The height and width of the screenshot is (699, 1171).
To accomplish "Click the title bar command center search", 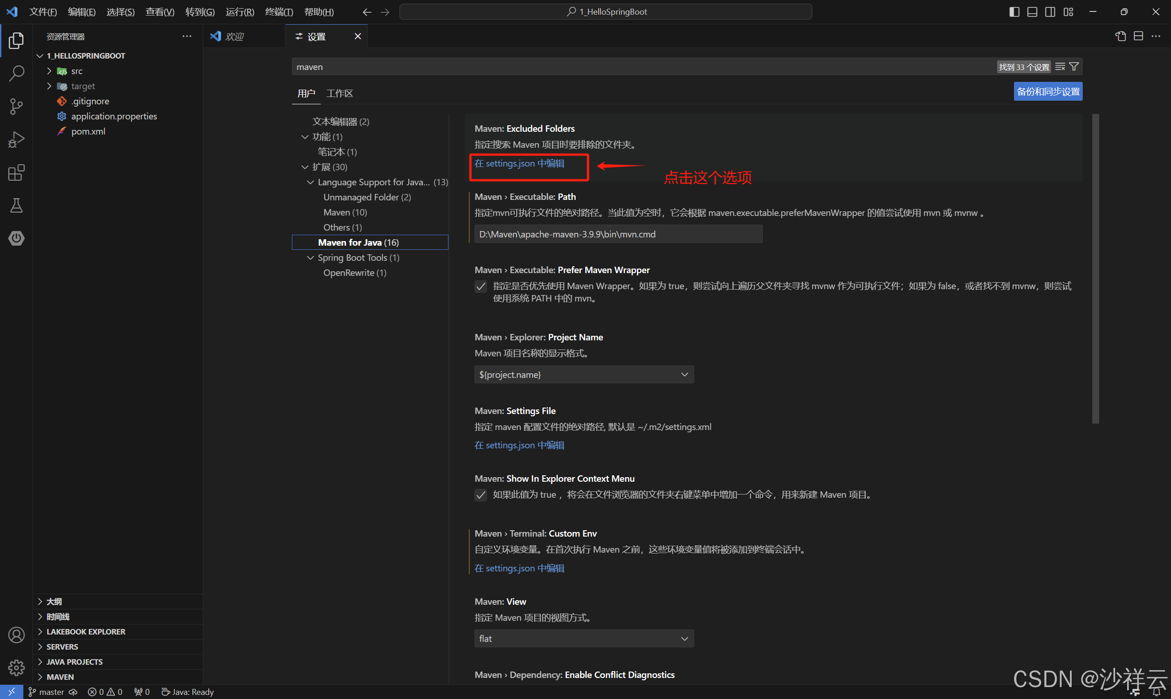I will point(605,12).
